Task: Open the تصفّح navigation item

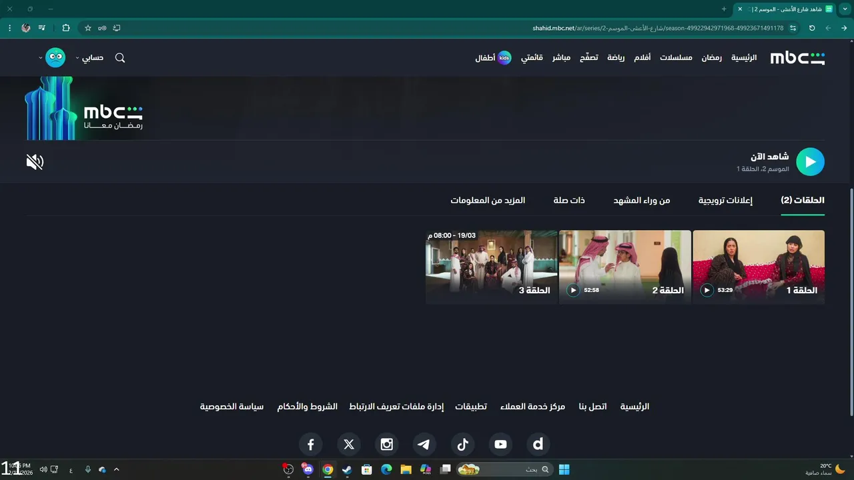Action: click(588, 58)
